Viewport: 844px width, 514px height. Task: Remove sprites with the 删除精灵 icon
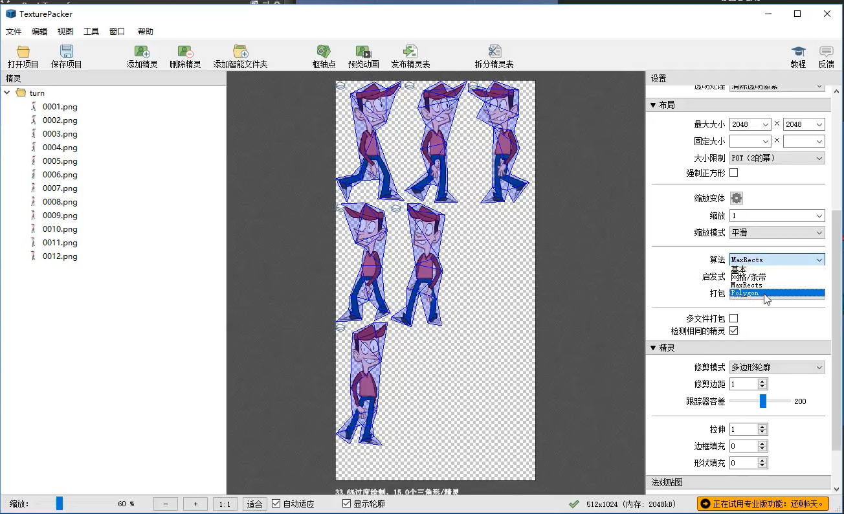coord(186,55)
